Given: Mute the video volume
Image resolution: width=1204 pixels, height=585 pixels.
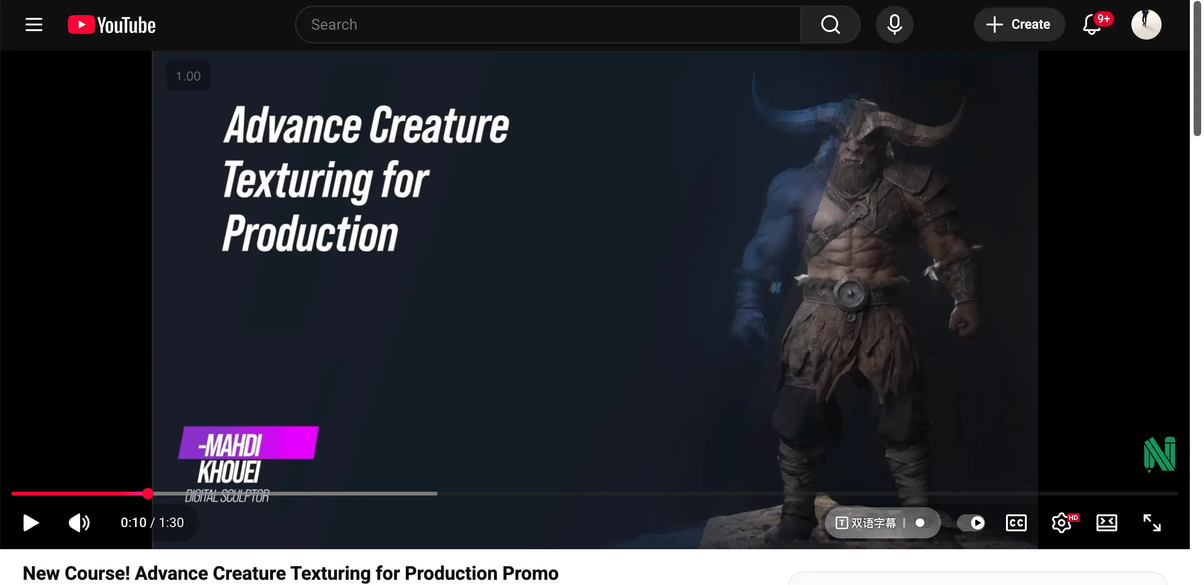Looking at the screenshot, I should [79, 522].
